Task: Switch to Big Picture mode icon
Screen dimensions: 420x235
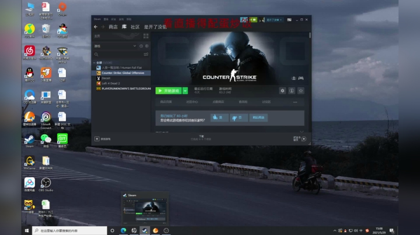Action: click(x=289, y=20)
